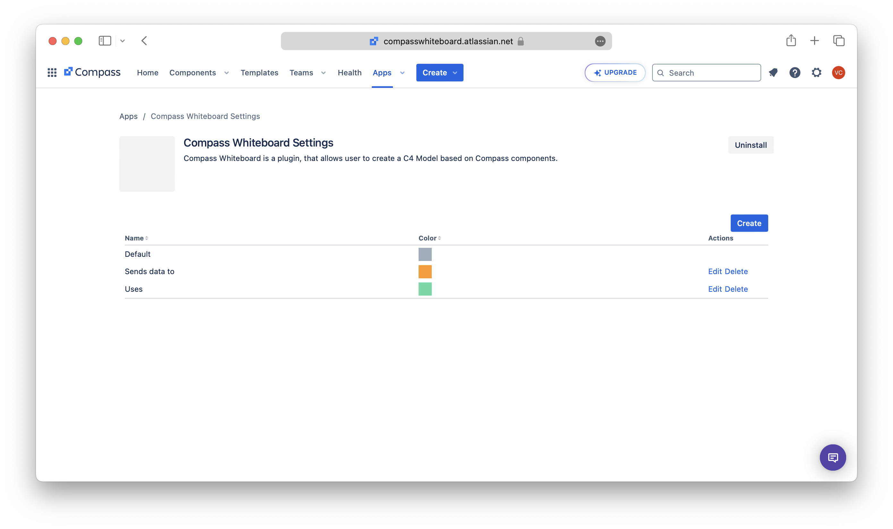Open the VC profile avatar

(838, 73)
